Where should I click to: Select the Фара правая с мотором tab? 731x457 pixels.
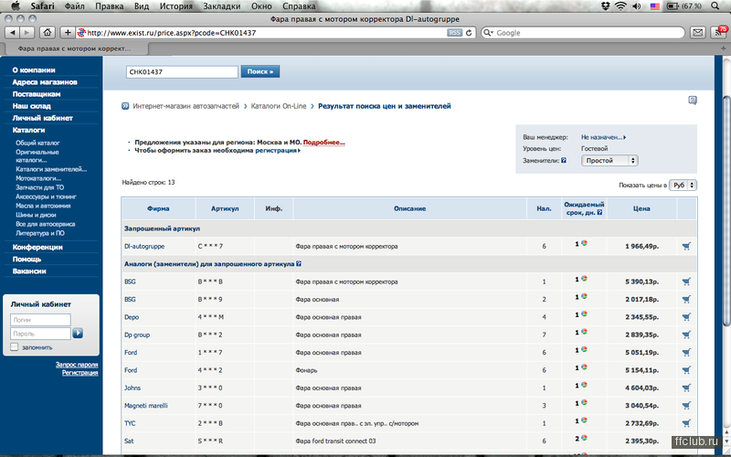click(x=75, y=48)
